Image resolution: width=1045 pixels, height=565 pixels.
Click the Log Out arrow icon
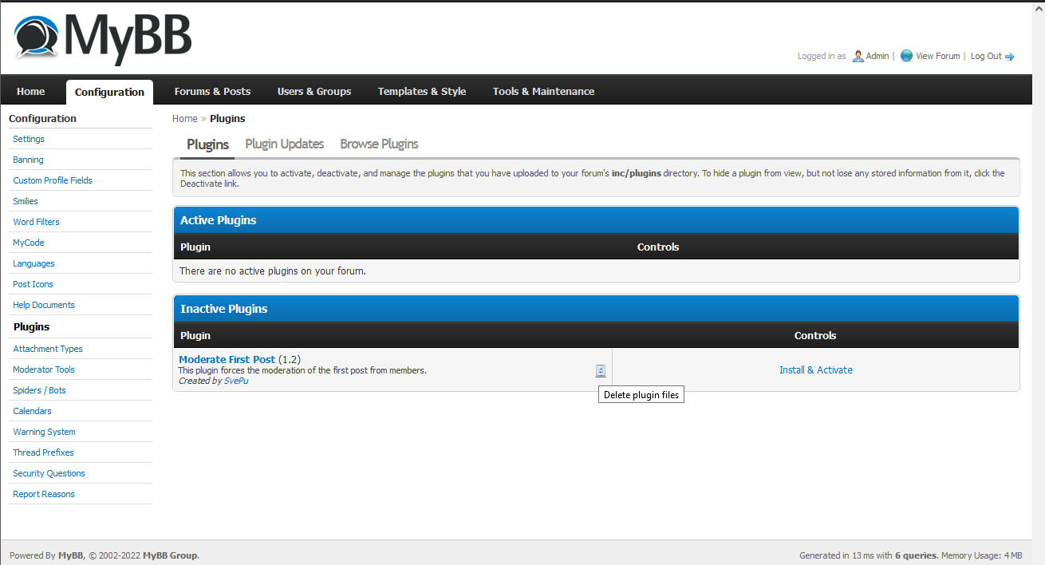1009,57
